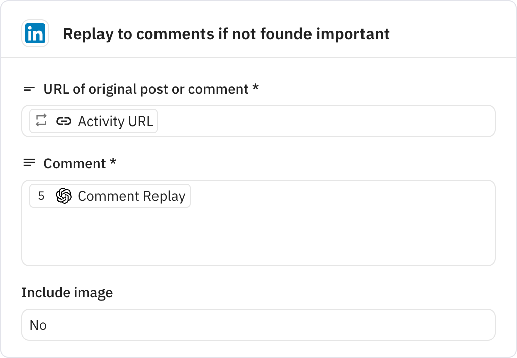Viewport: 517px width, 358px height.
Task: Click the field icon beside URL of original post
Action: click(x=29, y=89)
